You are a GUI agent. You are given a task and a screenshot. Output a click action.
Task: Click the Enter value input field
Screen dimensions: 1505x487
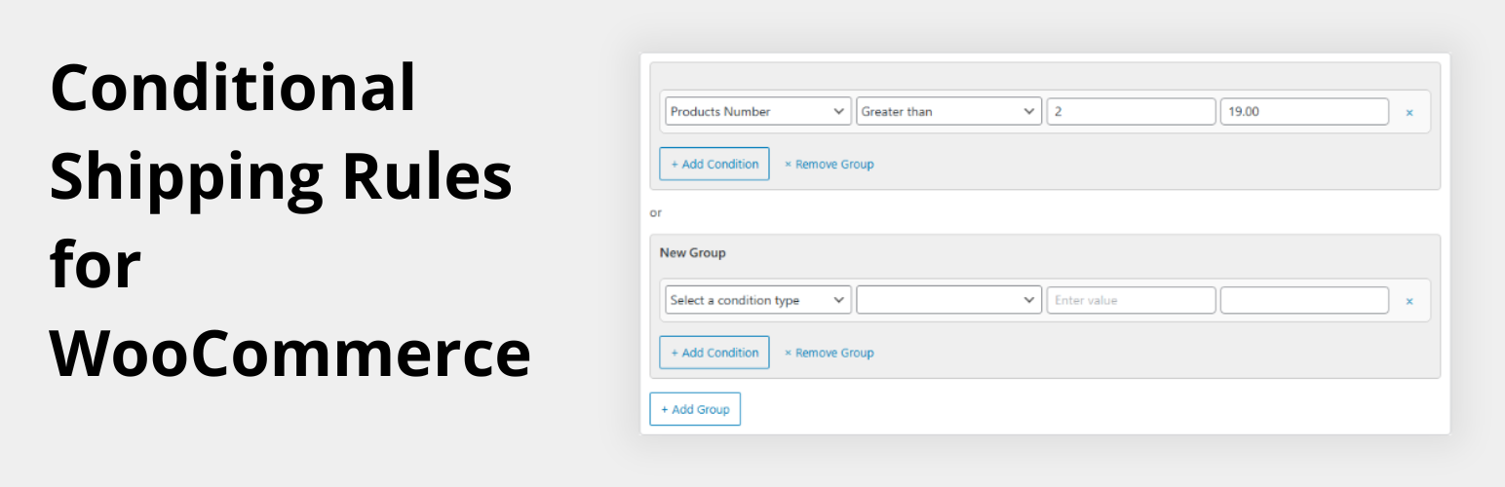point(1131,301)
